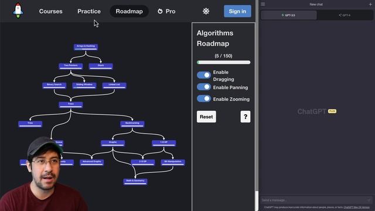This screenshot has width=375, height=211.
Task: Open the Tries node
Action: tap(30, 124)
